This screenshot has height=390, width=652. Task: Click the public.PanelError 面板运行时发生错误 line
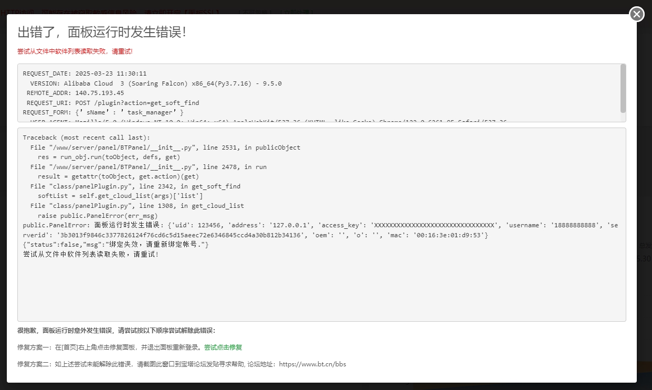click(320, 230)
